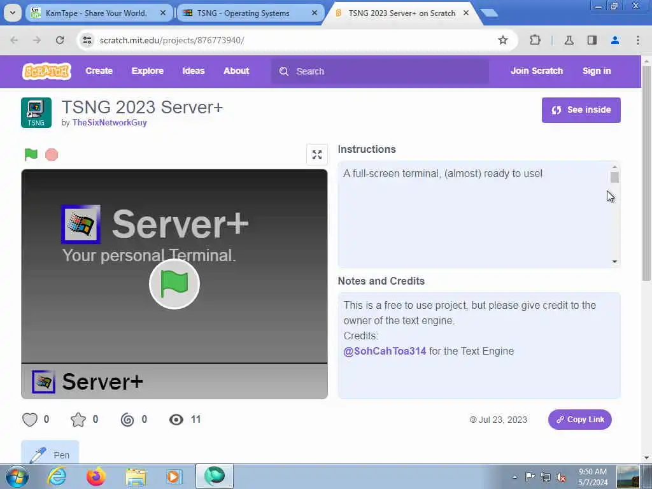The image size is (652, 489).
Task: Open Windows Media Player in taskbar
Action: pyautogui.click(x=174, y=476)
